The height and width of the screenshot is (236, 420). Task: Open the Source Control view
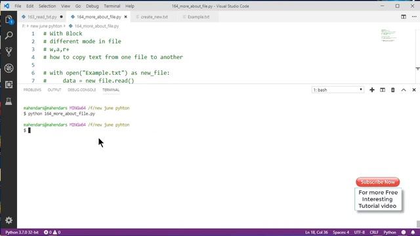point(9,52)
